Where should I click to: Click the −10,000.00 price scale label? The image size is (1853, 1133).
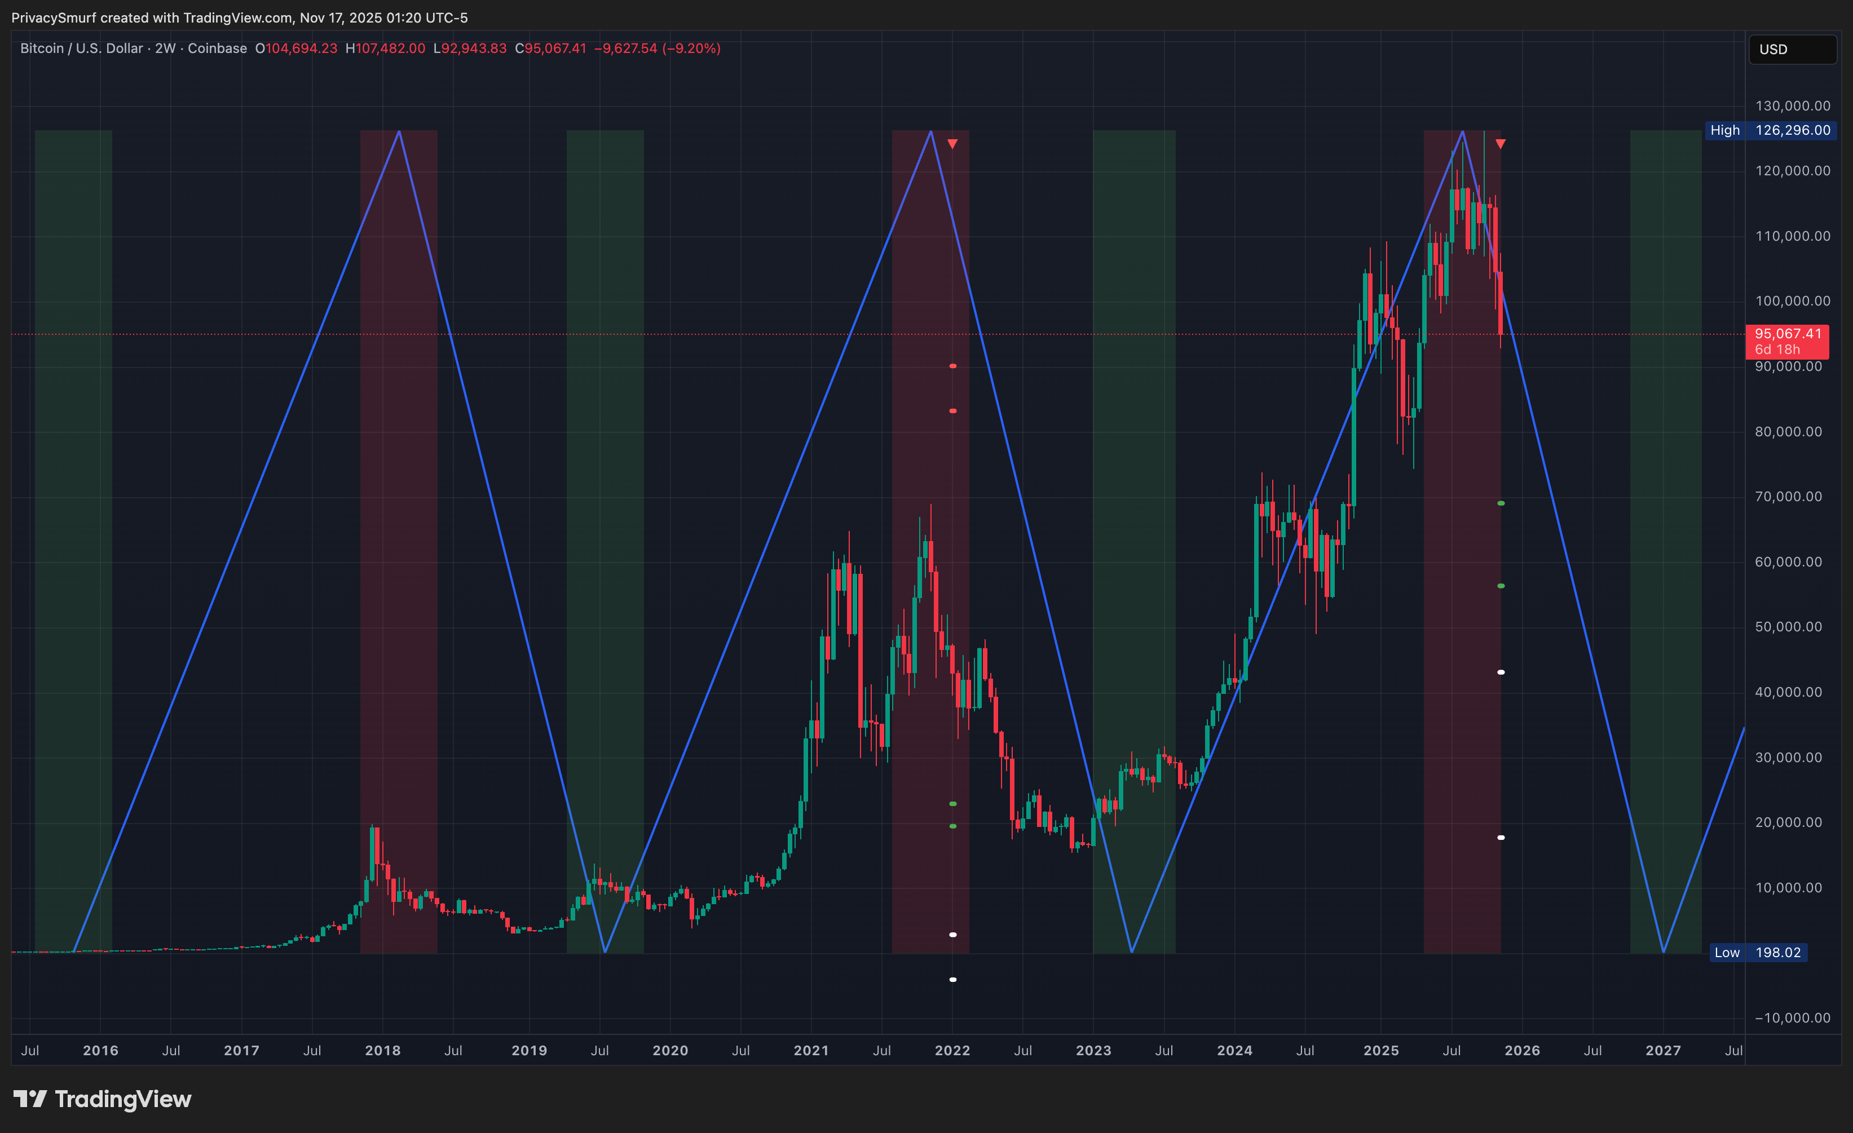pos(1792,1018)
